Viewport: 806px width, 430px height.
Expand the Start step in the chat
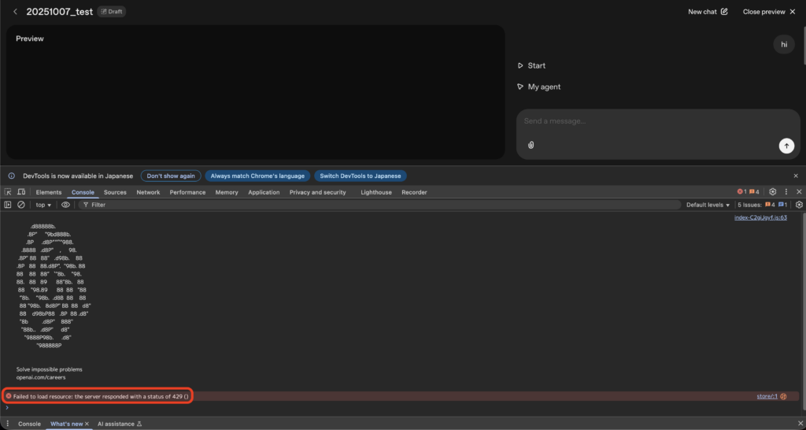(x=531, y=65)
